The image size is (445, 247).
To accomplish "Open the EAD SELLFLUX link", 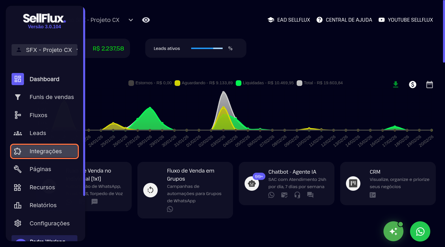I will tap(289, 20).
